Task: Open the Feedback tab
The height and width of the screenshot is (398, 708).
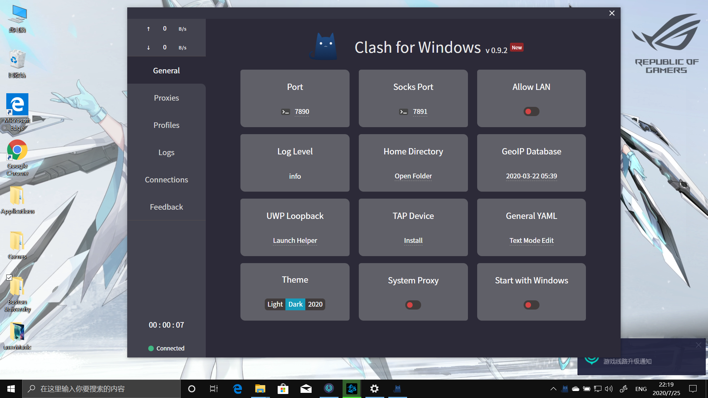Action: [x=166, y=207]
